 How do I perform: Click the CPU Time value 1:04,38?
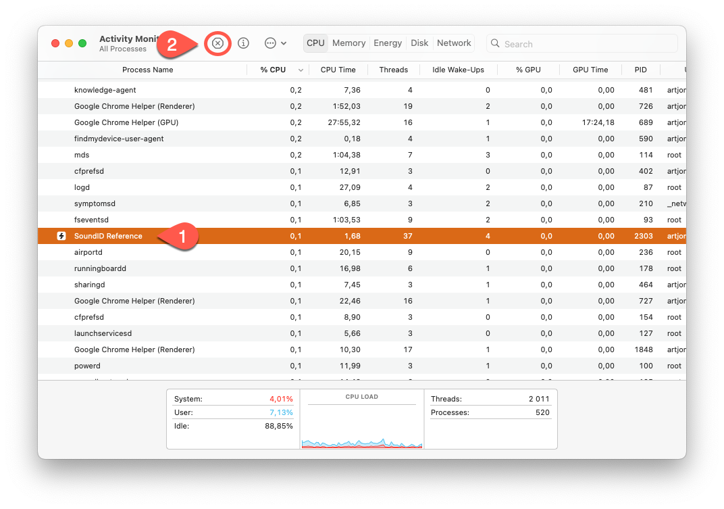[346, 155]
